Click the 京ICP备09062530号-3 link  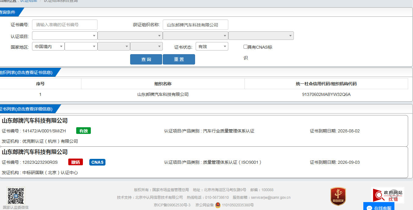[172, 205]
